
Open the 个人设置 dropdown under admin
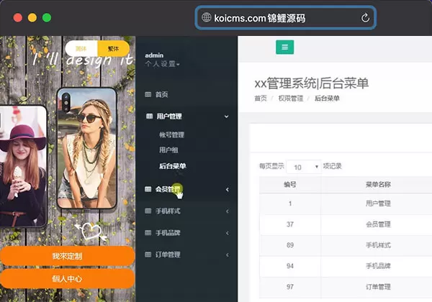162,64
